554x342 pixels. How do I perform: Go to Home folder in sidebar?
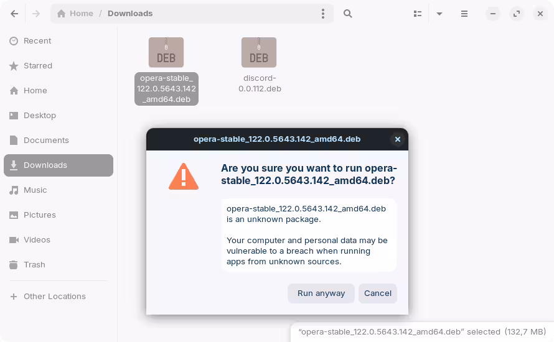35,91
